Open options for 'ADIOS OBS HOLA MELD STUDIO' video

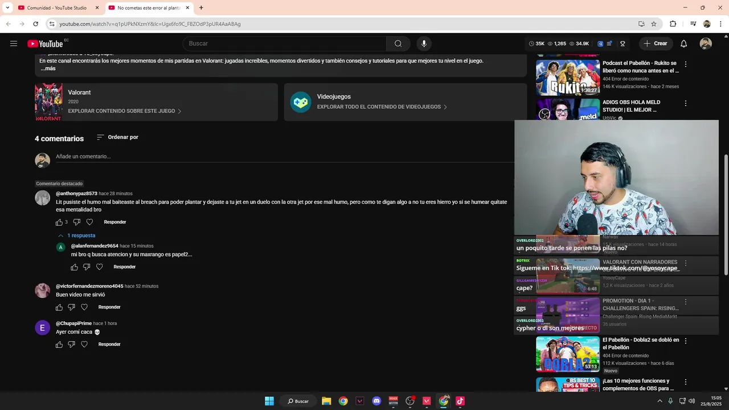(686, 104)
